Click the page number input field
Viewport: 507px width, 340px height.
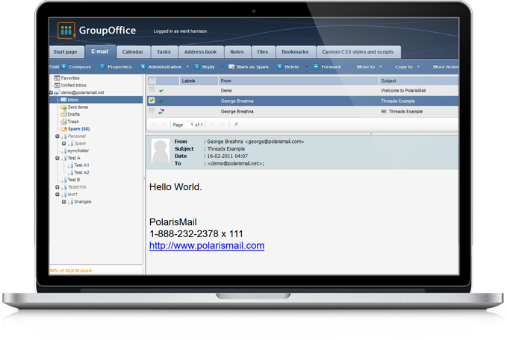pyautogui.click(x=189, y=125)
